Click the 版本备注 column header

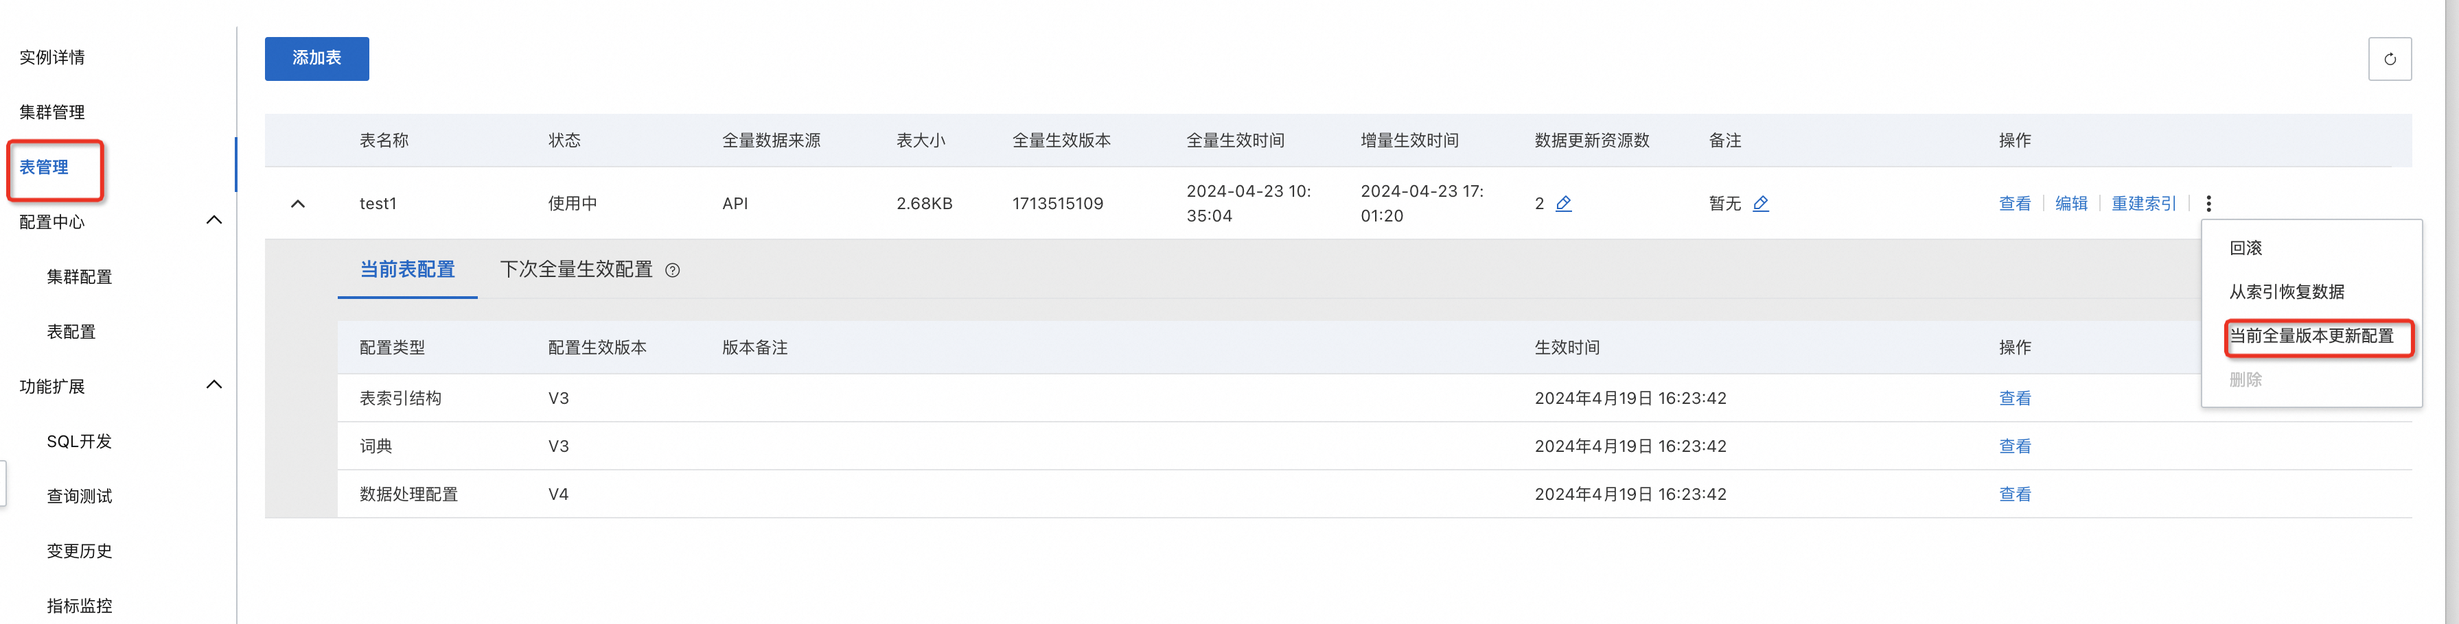pyautogui.click(x=755, y=347)
